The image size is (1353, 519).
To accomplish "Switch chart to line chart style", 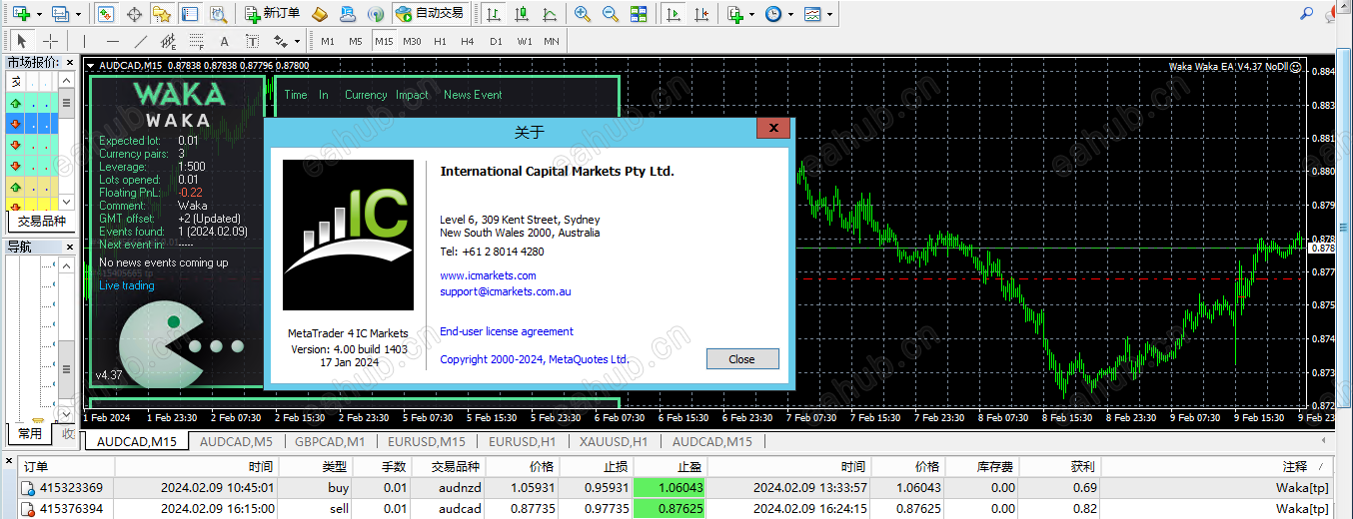I will (549, 14).
